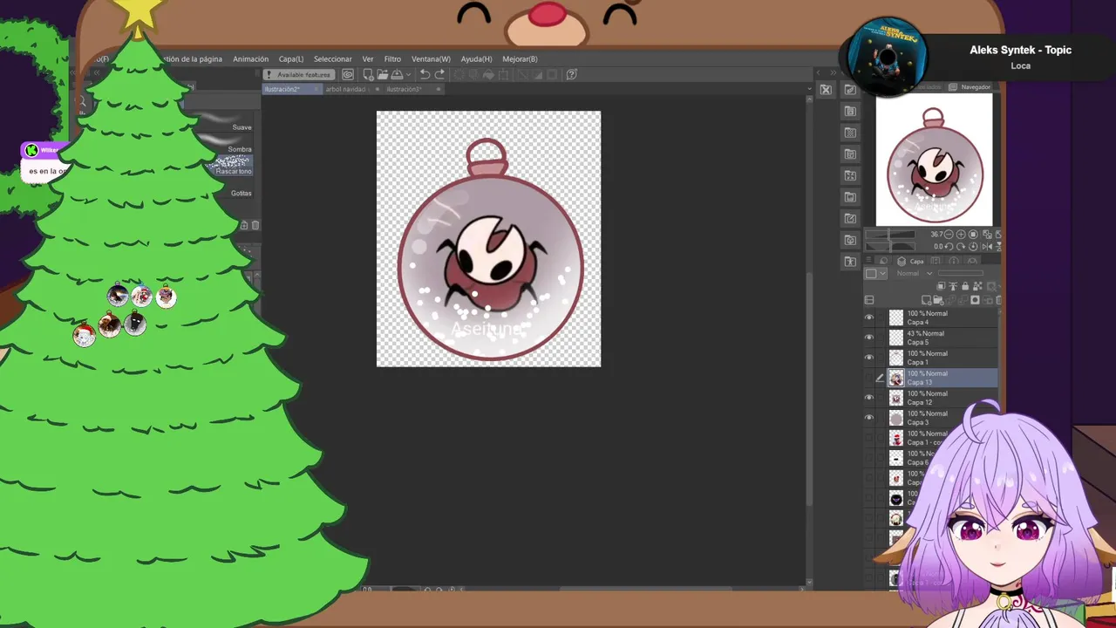This screenshot has height=628, width=1116.
Task: Click the Save icon in toolbar
Action: (398, 74)
